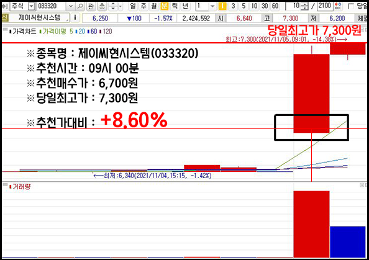Click the collapse icon on 거래량 panel
Image resolution: width=369 pixels, height=260 pixels.
pyautogui.click(x=362, y=186)
